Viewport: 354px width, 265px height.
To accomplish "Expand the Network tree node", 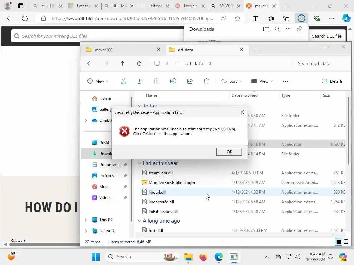I will tap(86, 231).
